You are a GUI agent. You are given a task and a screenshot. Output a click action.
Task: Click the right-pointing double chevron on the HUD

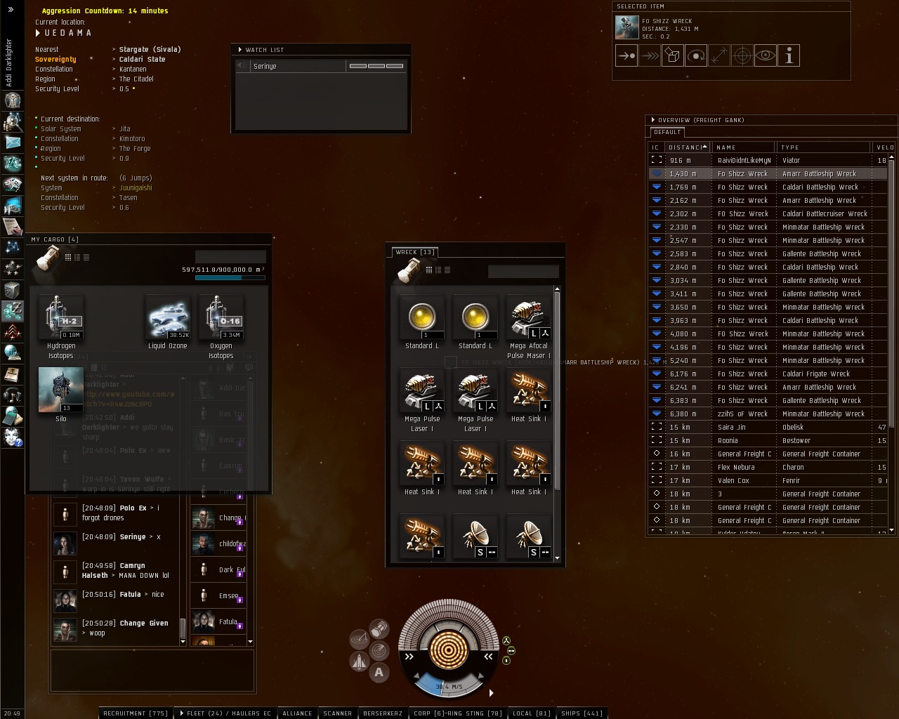point(409,657)
